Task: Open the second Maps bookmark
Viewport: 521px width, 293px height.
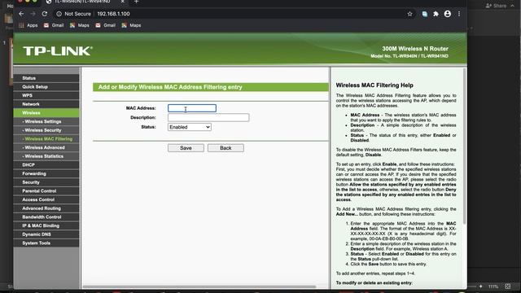Action: click(131, 25)
